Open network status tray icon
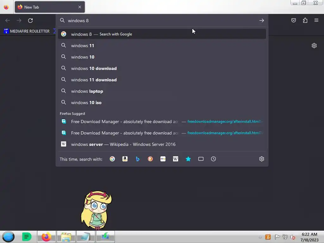 tap(285, 237)
